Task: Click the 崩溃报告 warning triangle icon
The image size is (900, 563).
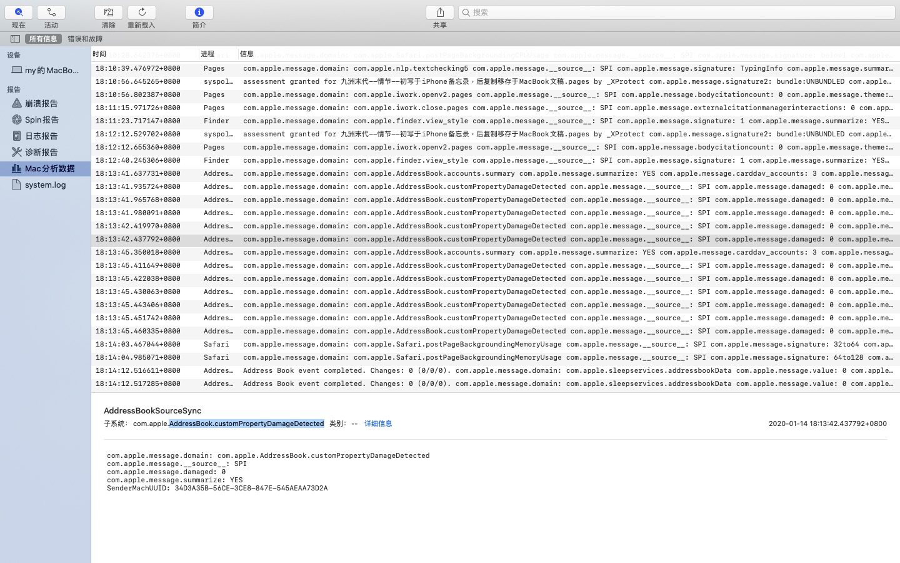Action: (x=17, y=103)
